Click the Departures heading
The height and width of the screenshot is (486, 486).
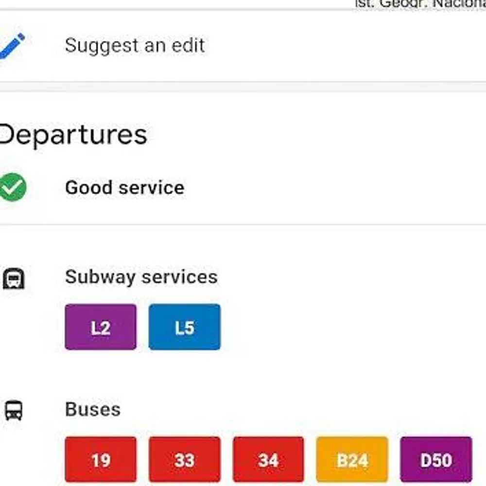point(73,135)
